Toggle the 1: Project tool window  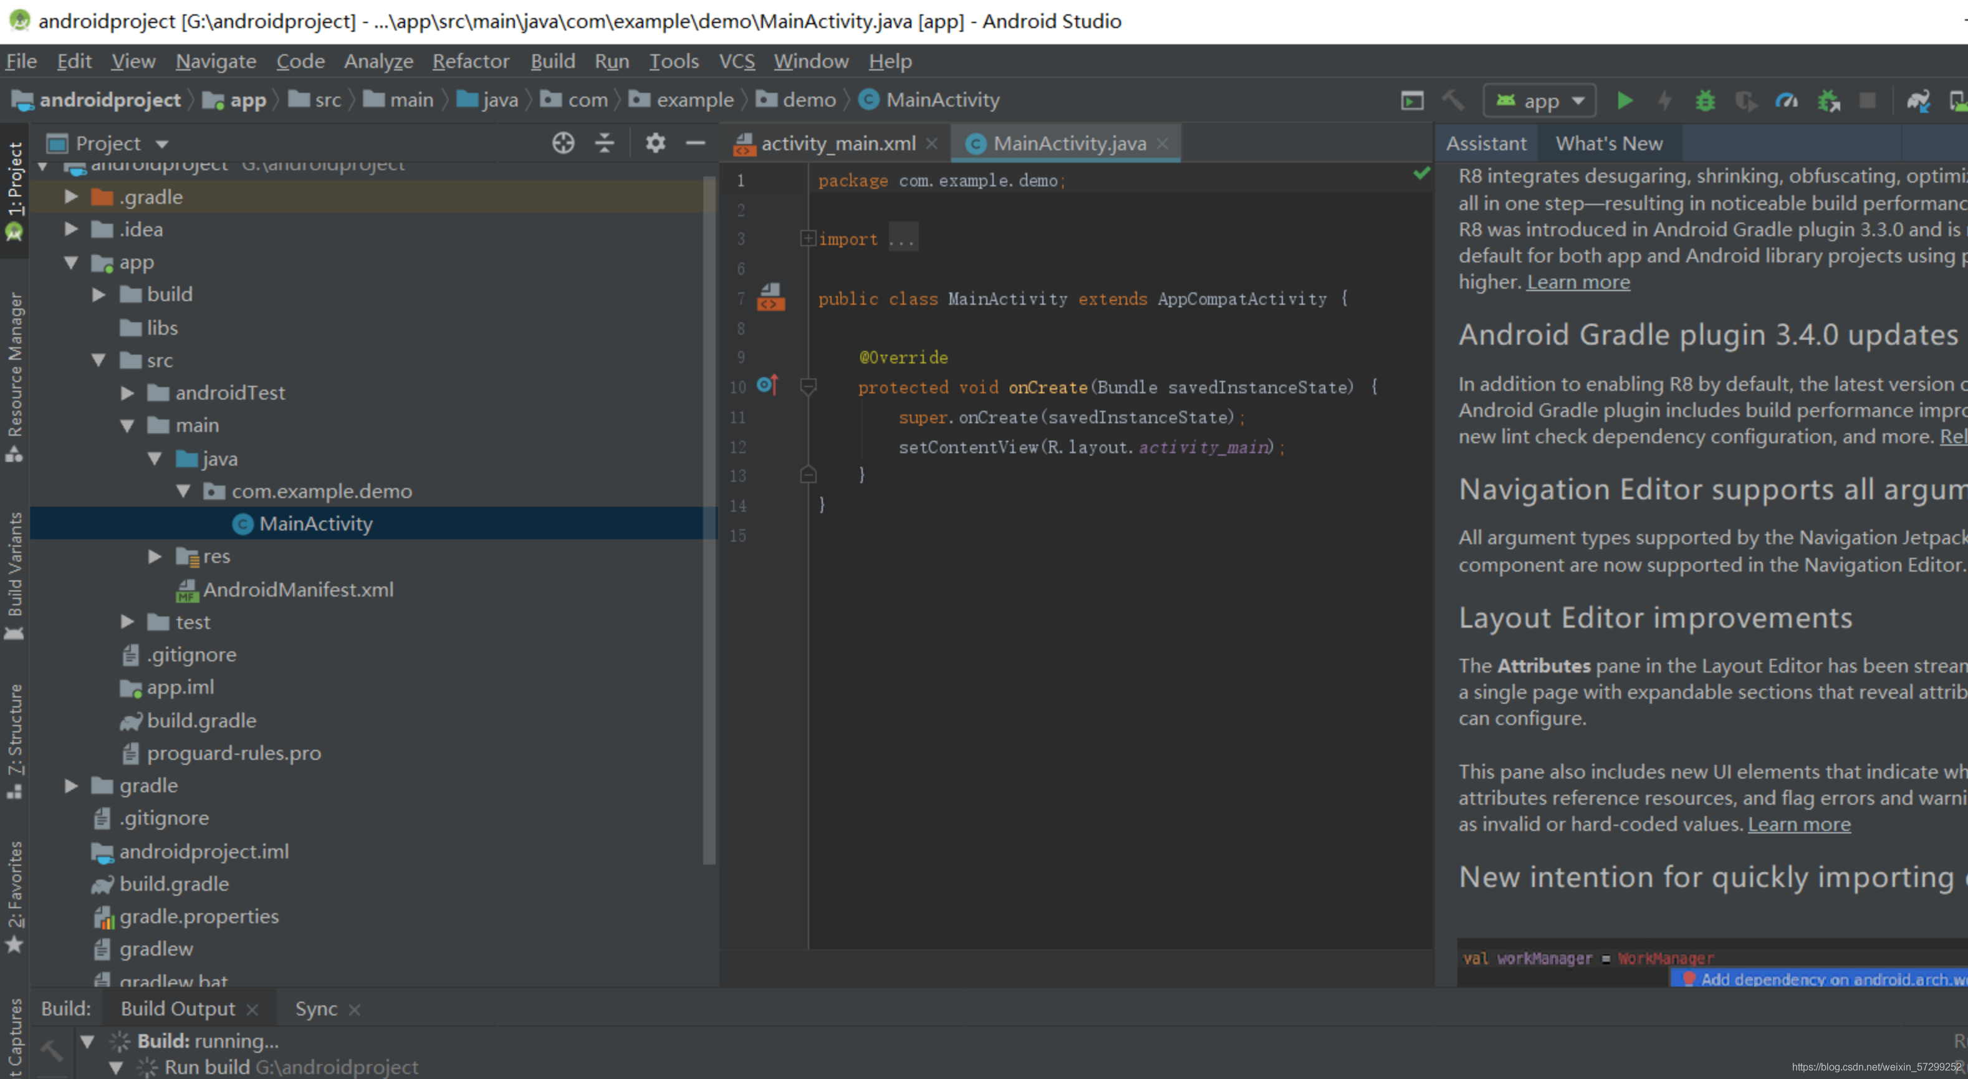[14, 189]
